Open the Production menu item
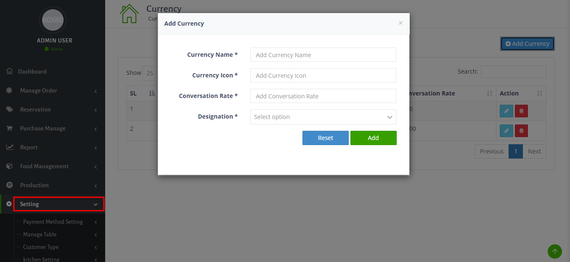Image resolution: width=570 pixels, height=262 pixels. [x=34, y=185]
